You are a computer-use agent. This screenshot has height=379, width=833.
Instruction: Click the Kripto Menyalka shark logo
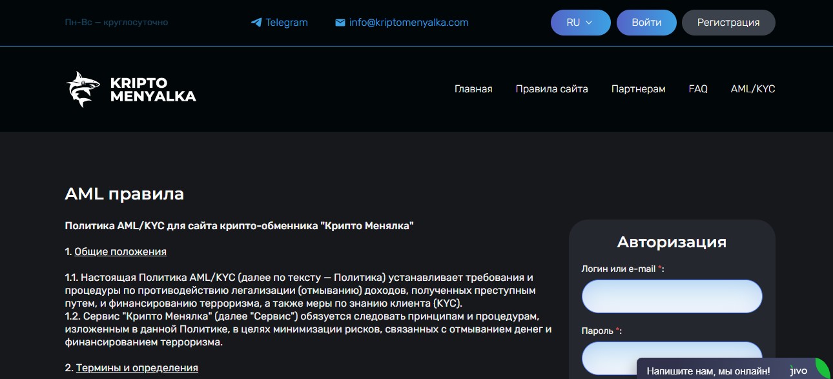83,89
